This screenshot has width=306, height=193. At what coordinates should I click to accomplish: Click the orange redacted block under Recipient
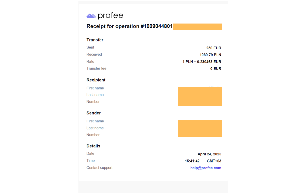point(200,96)
